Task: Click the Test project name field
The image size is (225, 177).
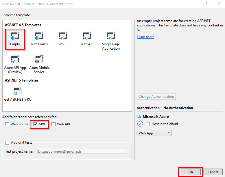Action: tap(82, 151)
